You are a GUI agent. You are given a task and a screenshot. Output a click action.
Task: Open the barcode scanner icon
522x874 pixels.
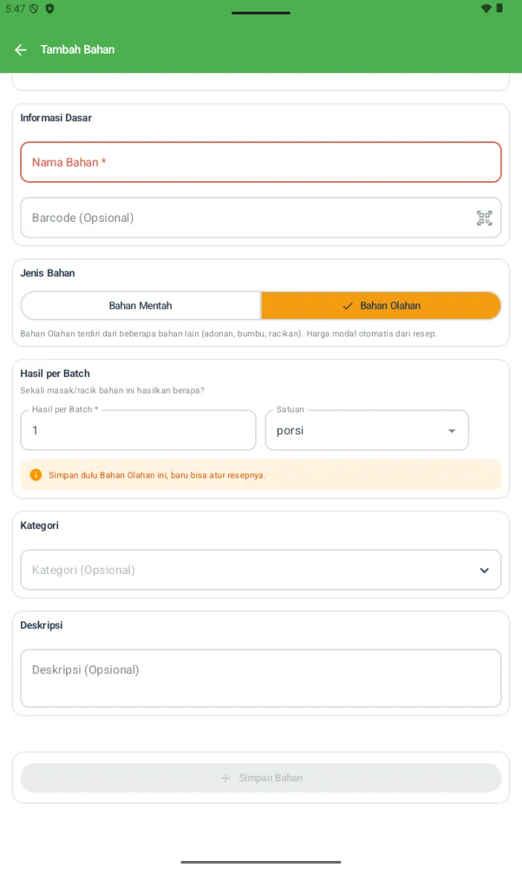coord(484,218)
